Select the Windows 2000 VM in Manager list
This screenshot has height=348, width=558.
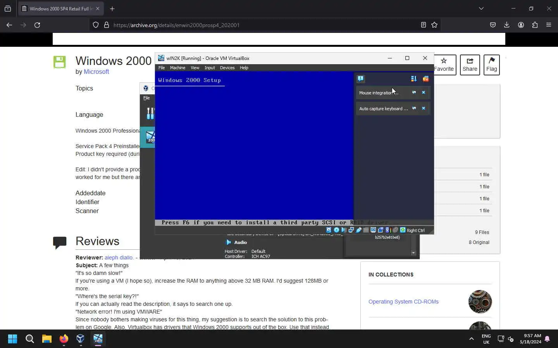148,137
